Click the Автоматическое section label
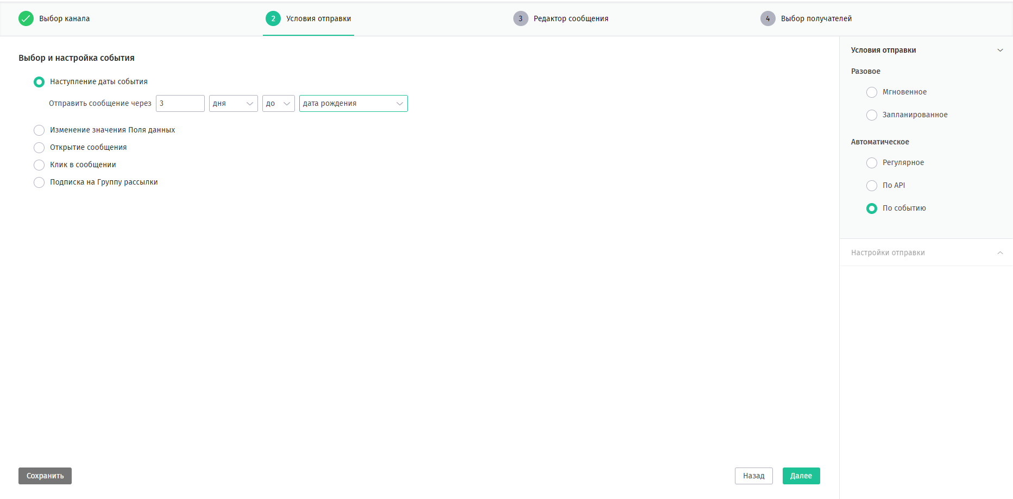 point(880,142)
